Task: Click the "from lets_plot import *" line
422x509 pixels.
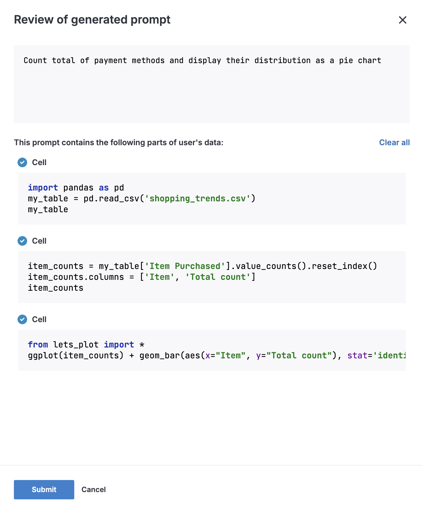Action: tap(86, 344)
